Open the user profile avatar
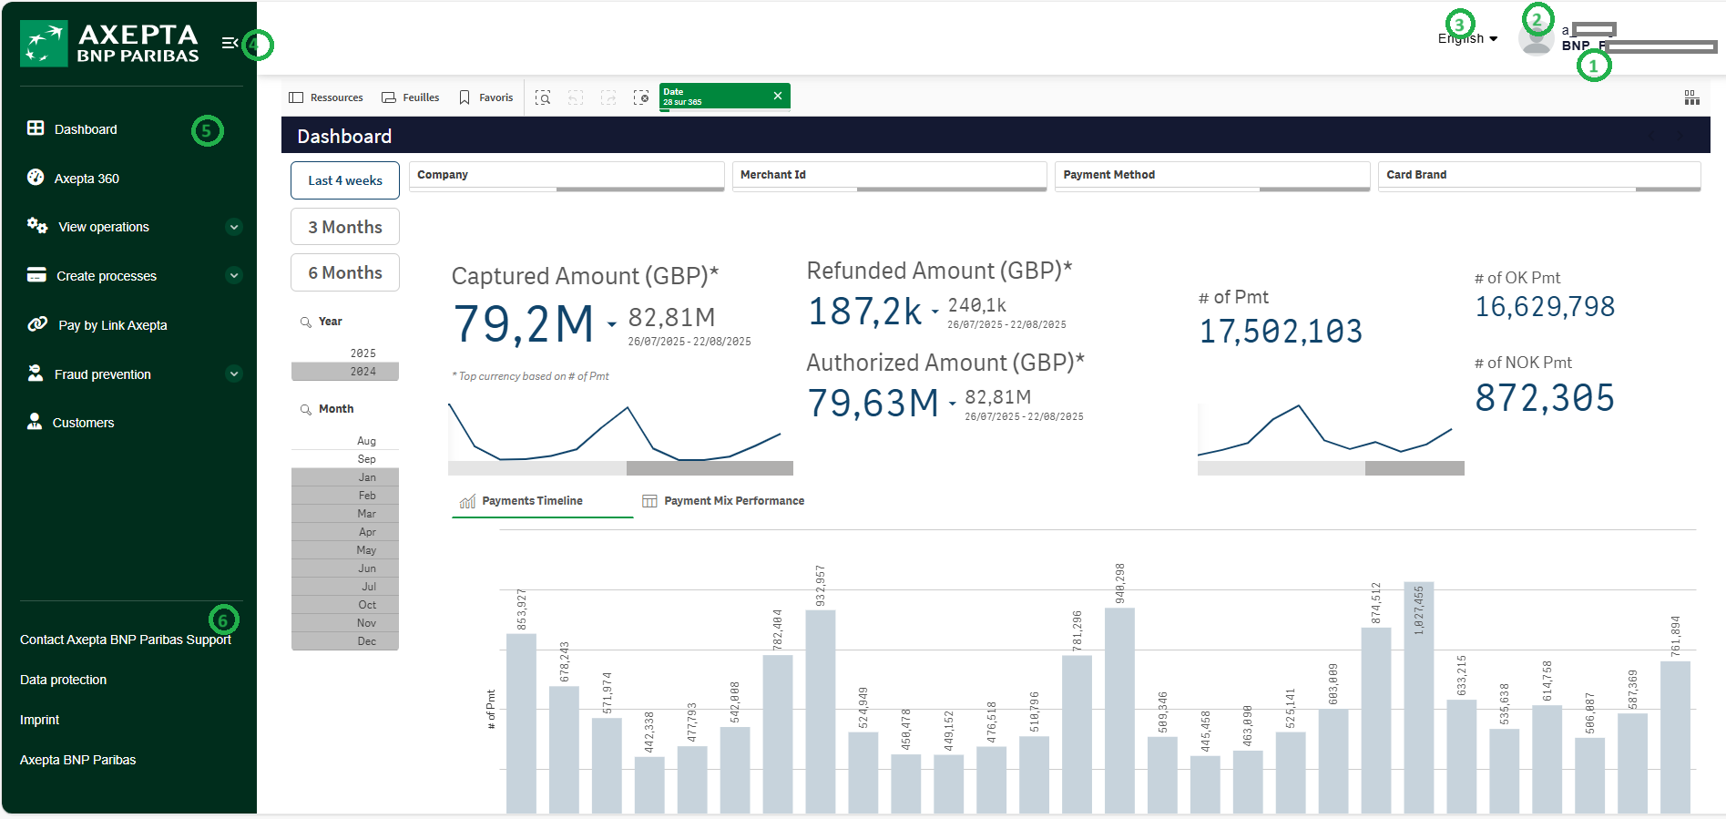The width and height of the screenshot is (1726, 819). (1536, 41)
